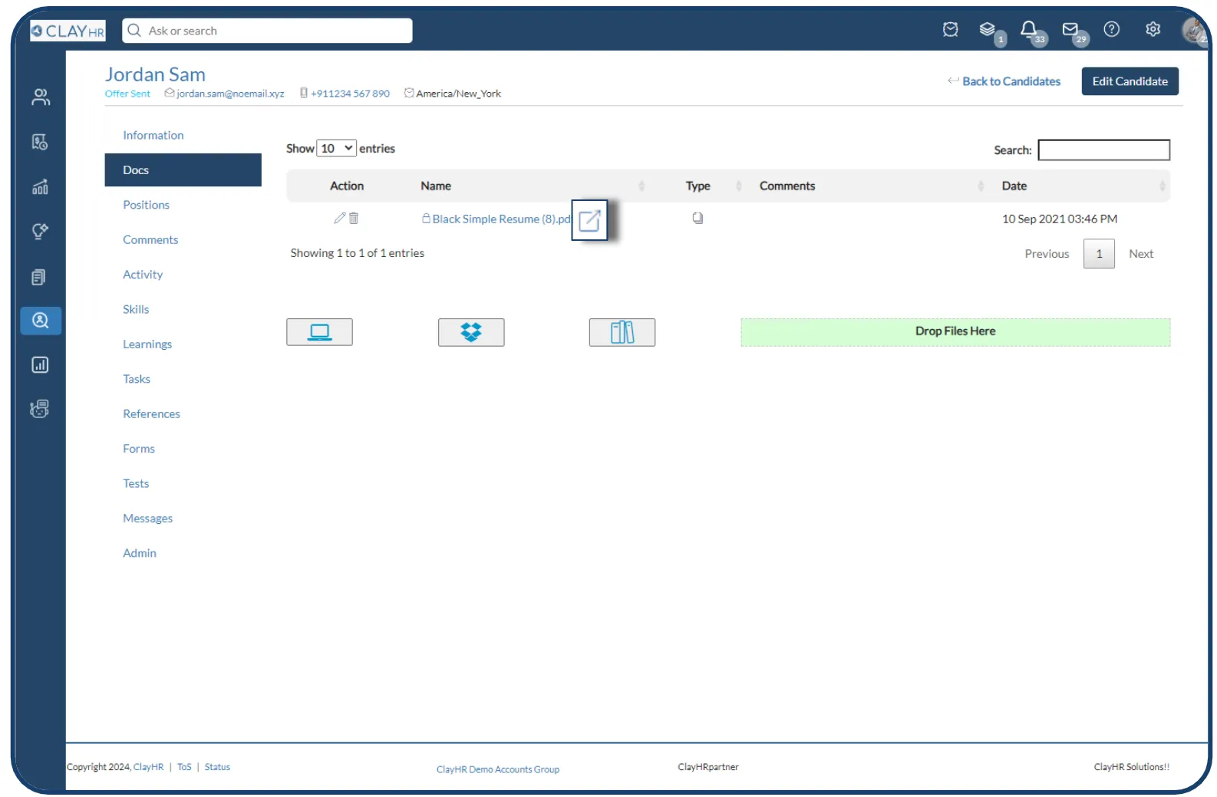Click the America/New_York timezone text
Viewport: 1217px width, 797px height.
(458, 94)
